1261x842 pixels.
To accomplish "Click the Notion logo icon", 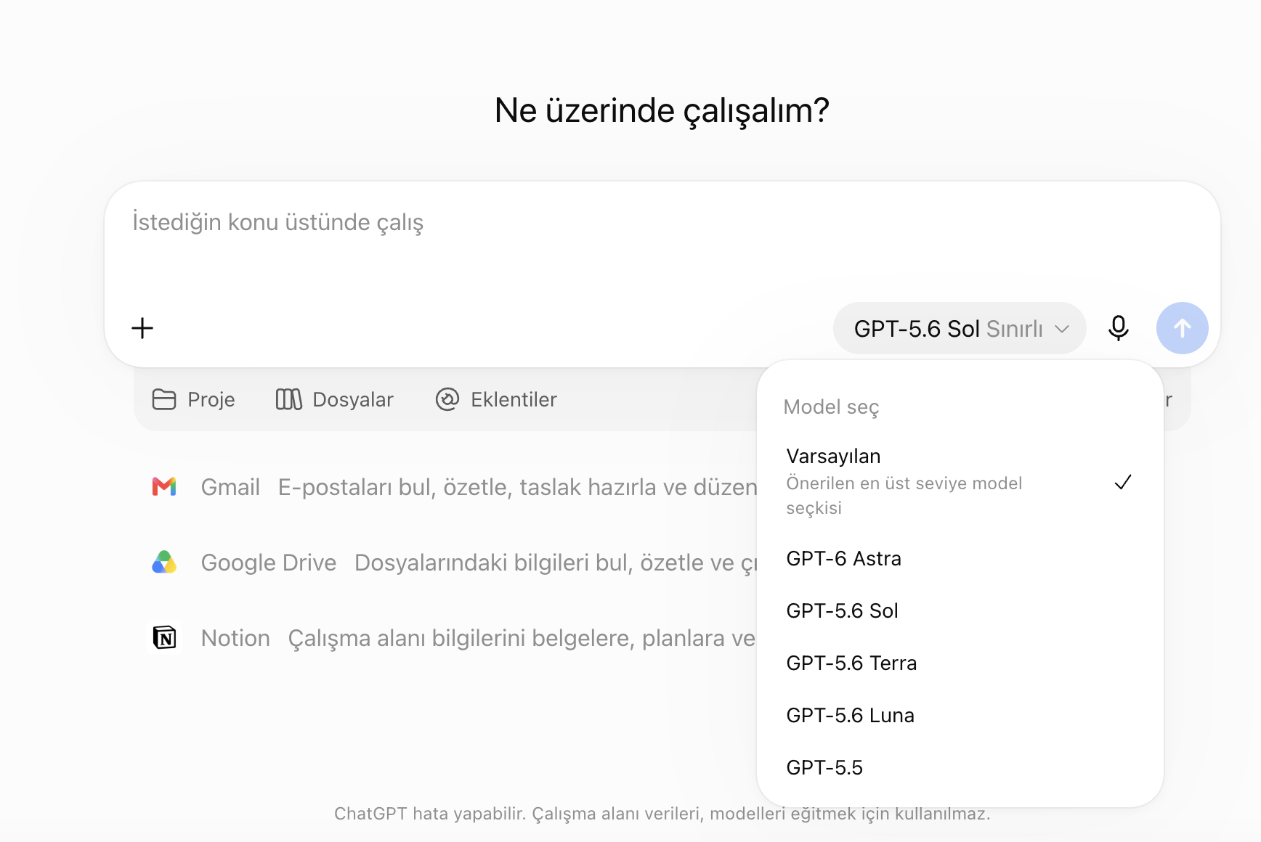I will (165, 638).
